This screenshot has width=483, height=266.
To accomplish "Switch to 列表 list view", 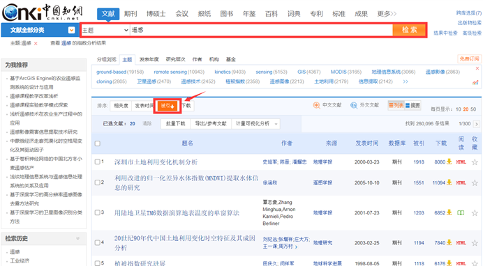I will point(396,105).
